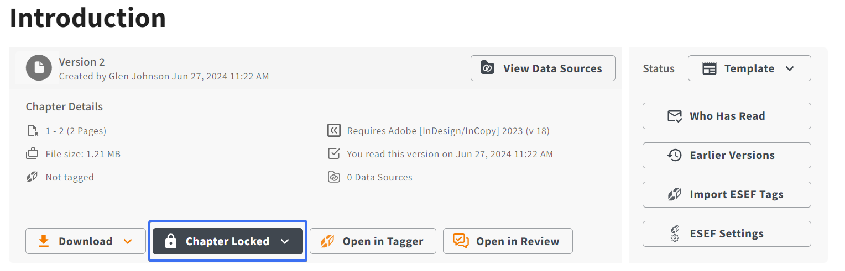845x271 pixels.
Task: Click the padlock icon on Chapter Locked
Action: coord(171,241)
